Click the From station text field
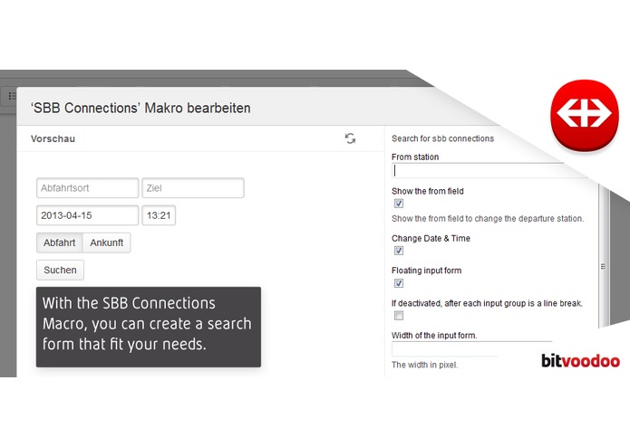 click(x=489, y=171)
